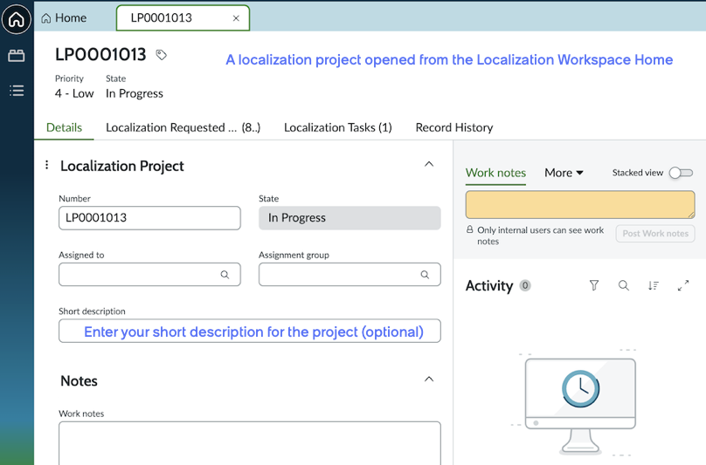Switch to Localization Tasks (1) tab

click(x=337, y=127)
